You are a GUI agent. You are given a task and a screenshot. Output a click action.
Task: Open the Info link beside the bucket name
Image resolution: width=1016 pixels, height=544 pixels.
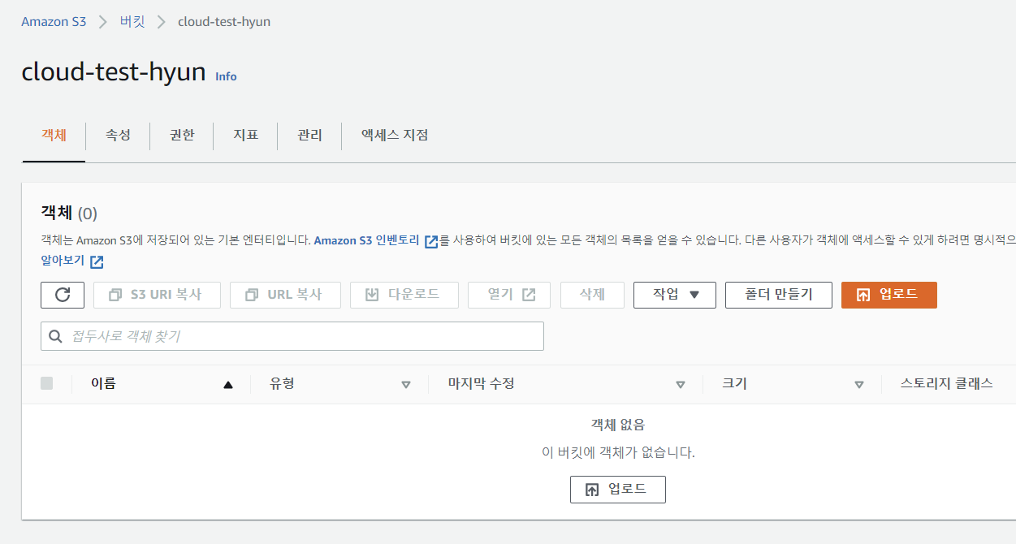coord(226,76)
